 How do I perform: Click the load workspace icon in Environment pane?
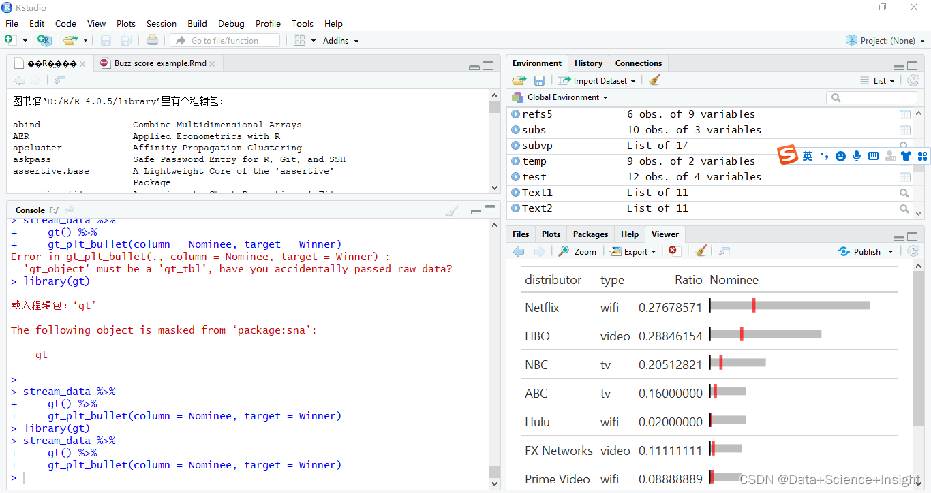coord(519,80)
